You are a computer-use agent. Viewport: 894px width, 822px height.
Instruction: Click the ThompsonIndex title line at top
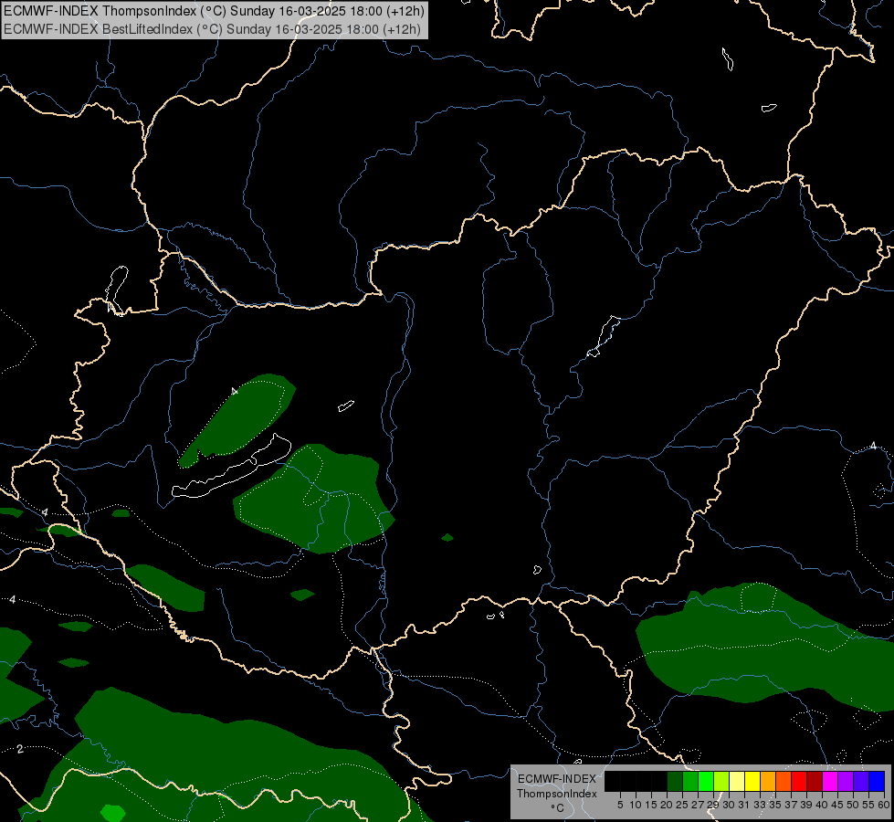tap(215, 11)
